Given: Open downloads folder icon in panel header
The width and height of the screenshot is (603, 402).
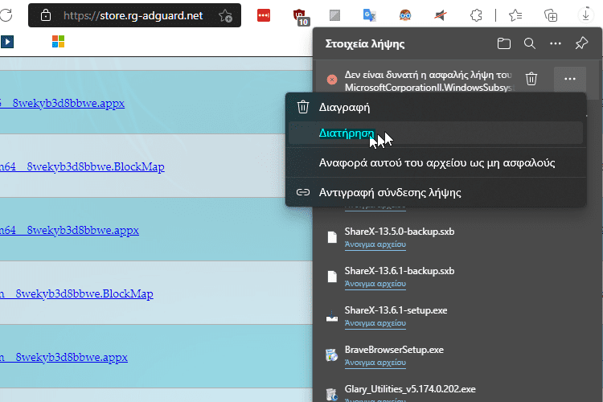Looking at the screenshot, I should [x=504, y=43].
